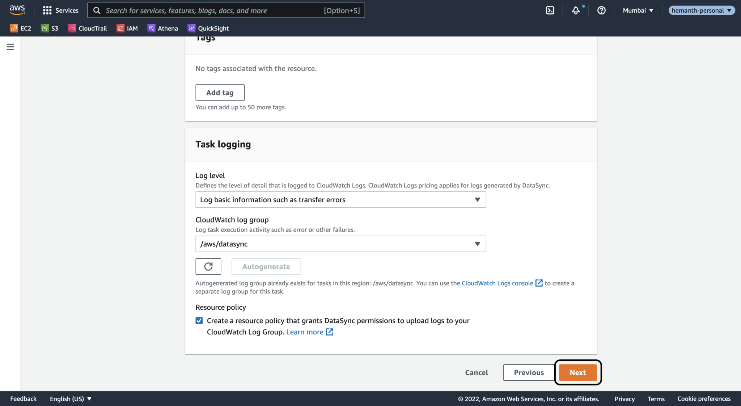Refresh the CloudWatch log group list
Viewport: 741px width, 406px height.
208,266
